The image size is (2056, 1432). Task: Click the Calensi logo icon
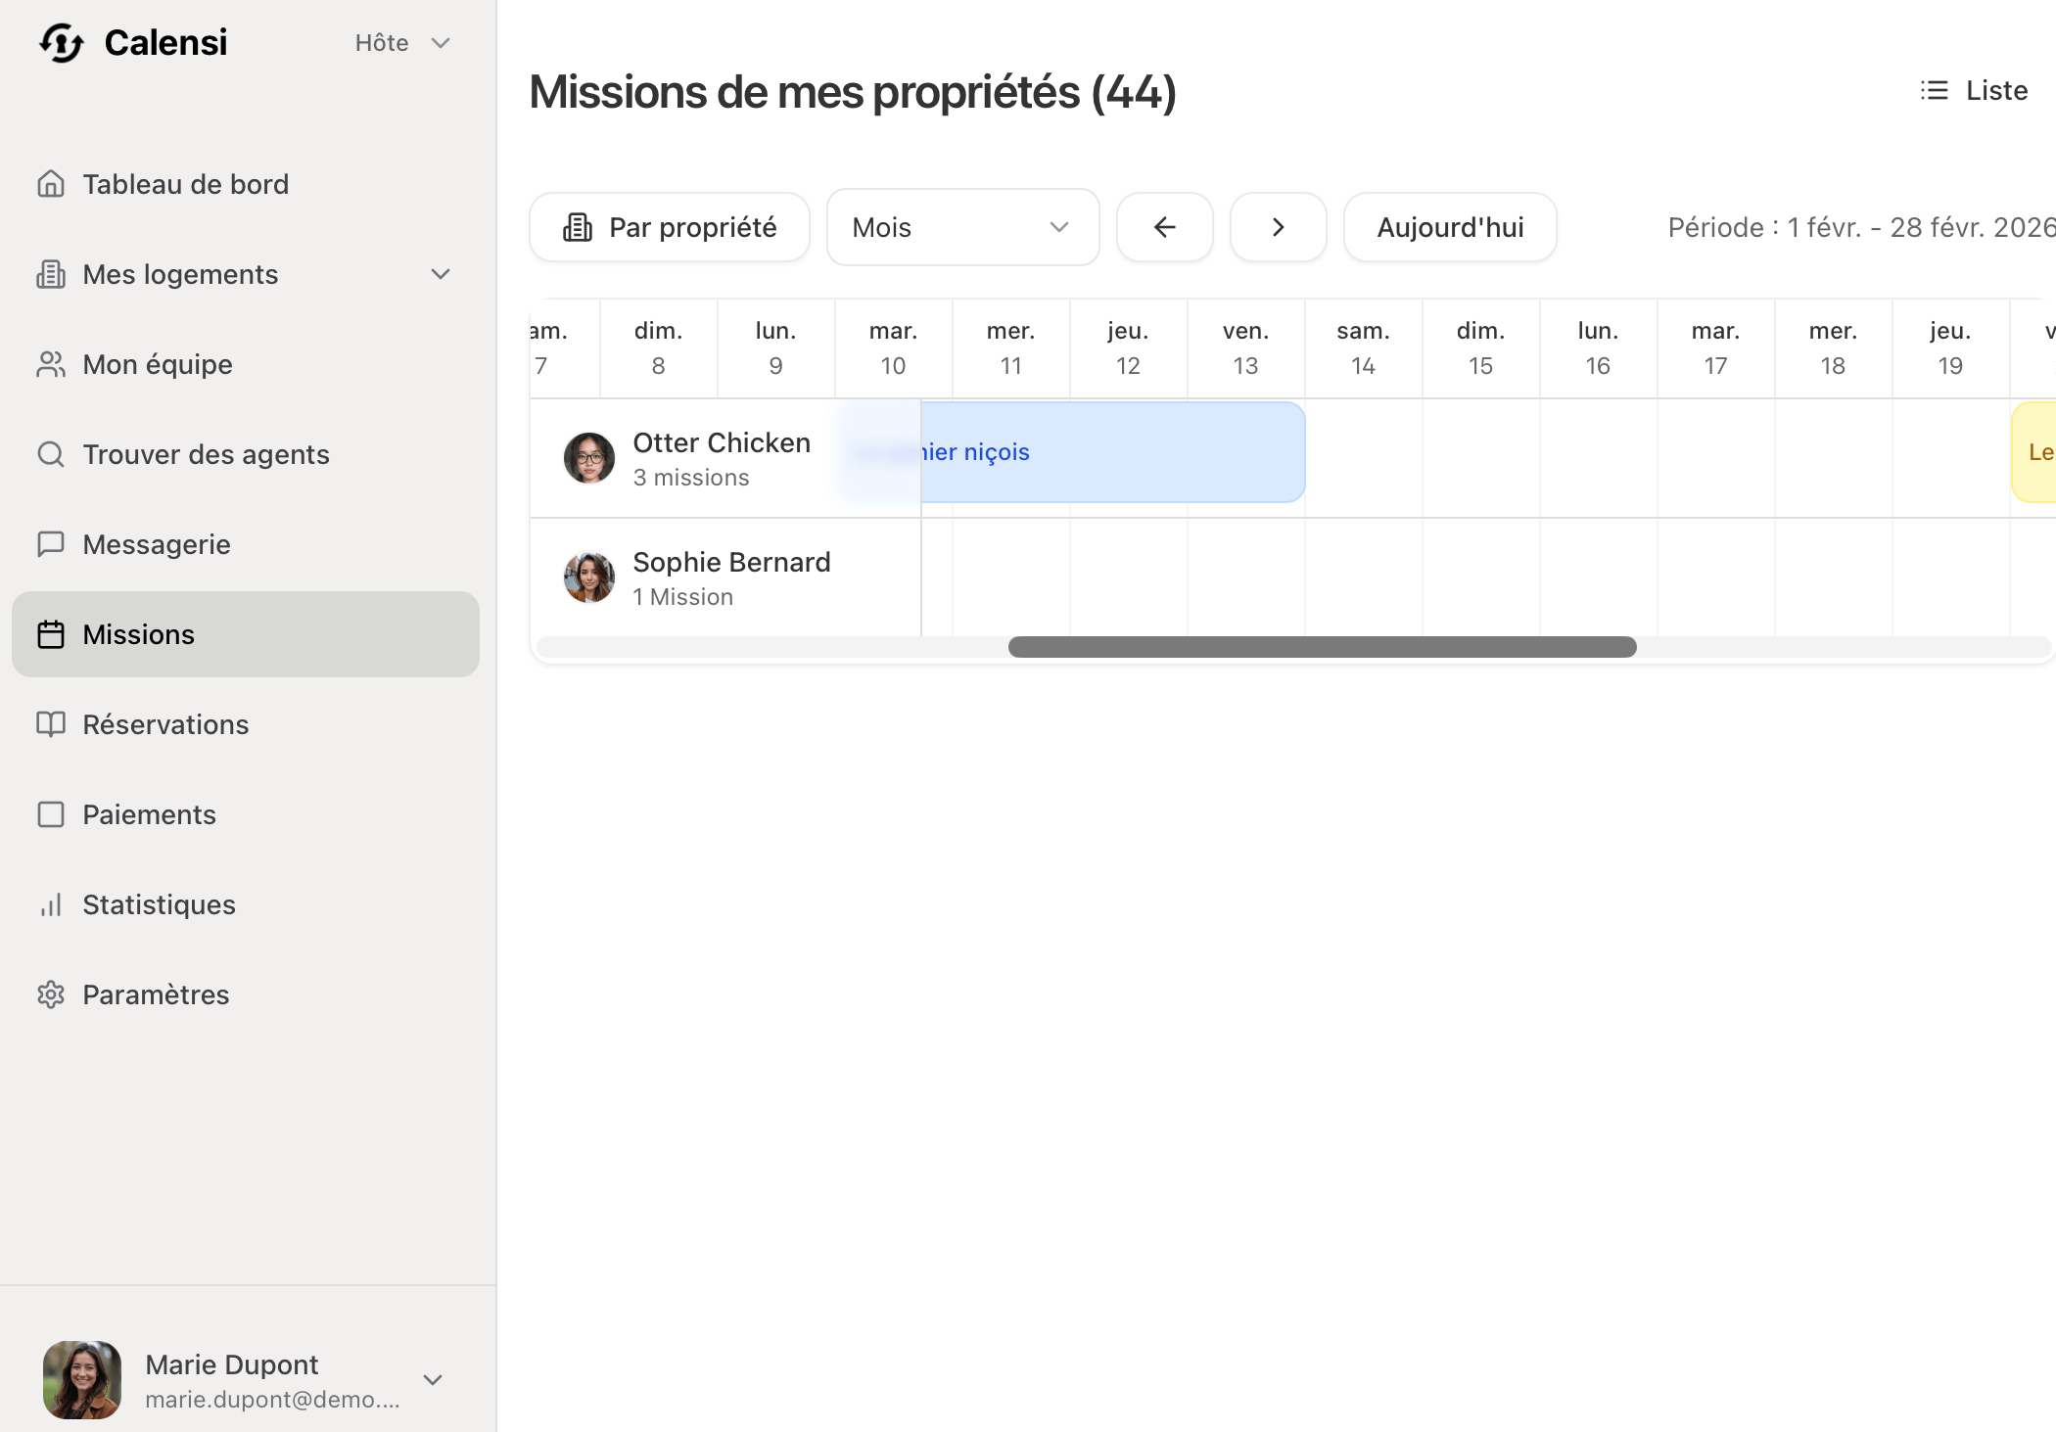point(62,43)
